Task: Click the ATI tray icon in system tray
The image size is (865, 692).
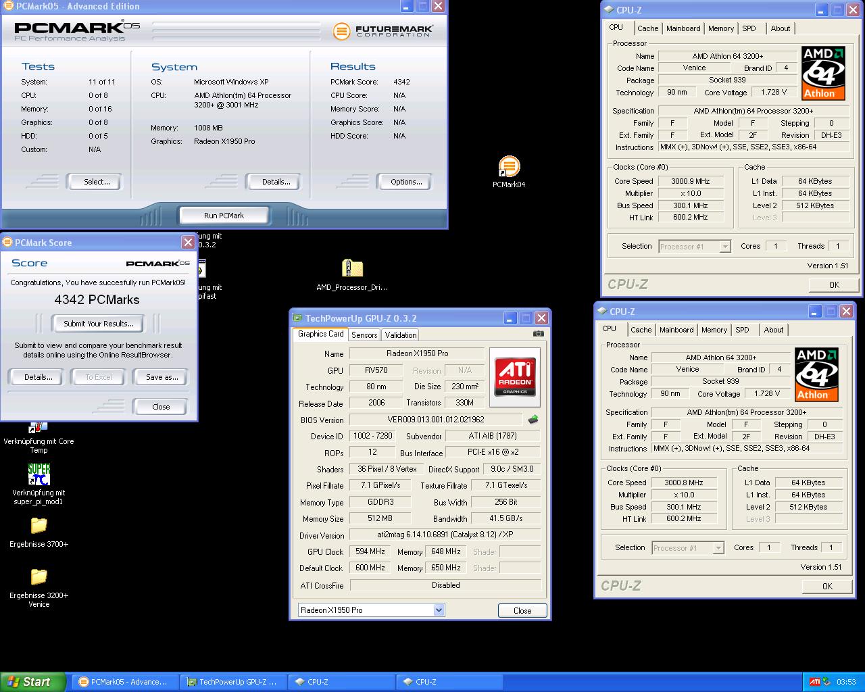Action: click(815, 682)
